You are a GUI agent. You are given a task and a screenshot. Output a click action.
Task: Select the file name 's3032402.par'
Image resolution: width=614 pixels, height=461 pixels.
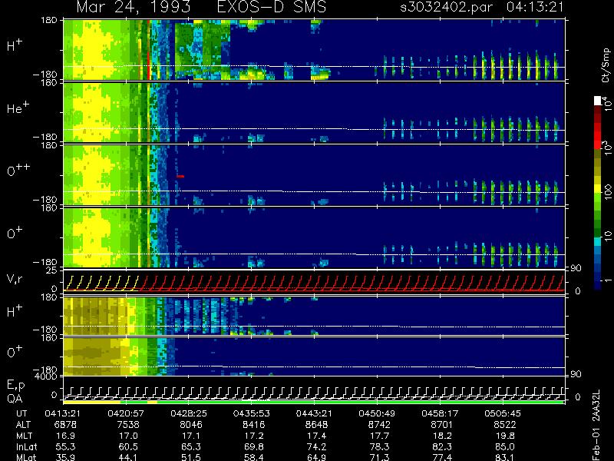[447, 8]
